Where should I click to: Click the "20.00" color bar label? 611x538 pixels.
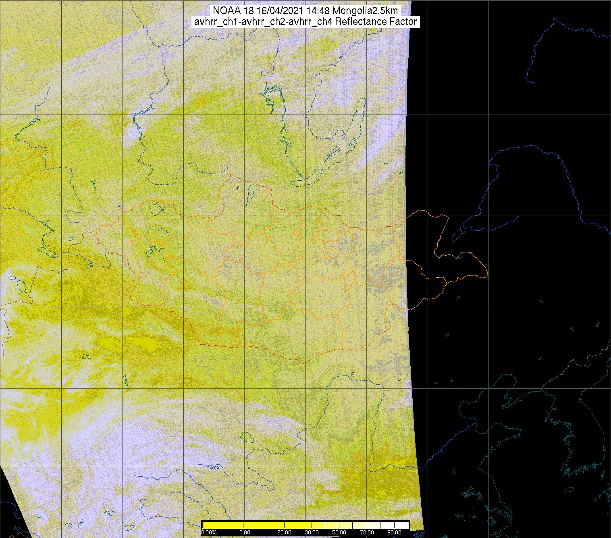click(x=284, y=532)
